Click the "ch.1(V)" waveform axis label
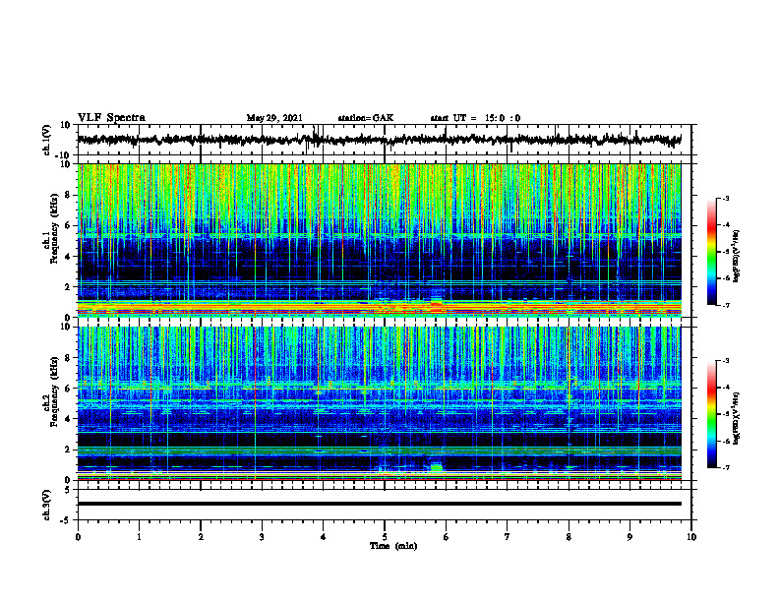This screenshot has height=602, width=779. pyautogui.click(x=47, y=140)
